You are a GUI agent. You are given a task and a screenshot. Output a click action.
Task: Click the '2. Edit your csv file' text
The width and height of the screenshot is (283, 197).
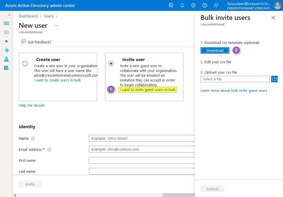[216, 62]
